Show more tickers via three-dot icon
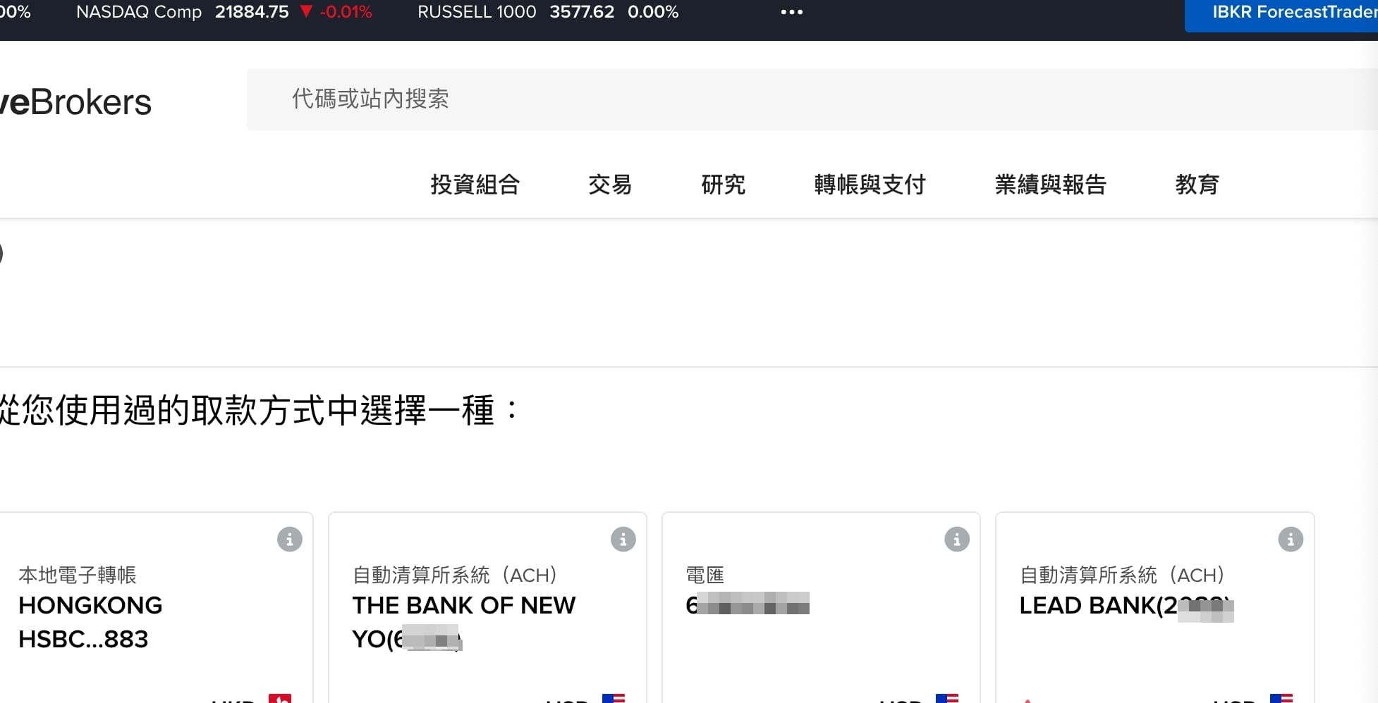The width and height of the screenshot is (1378, 703). tap(792, 12)
